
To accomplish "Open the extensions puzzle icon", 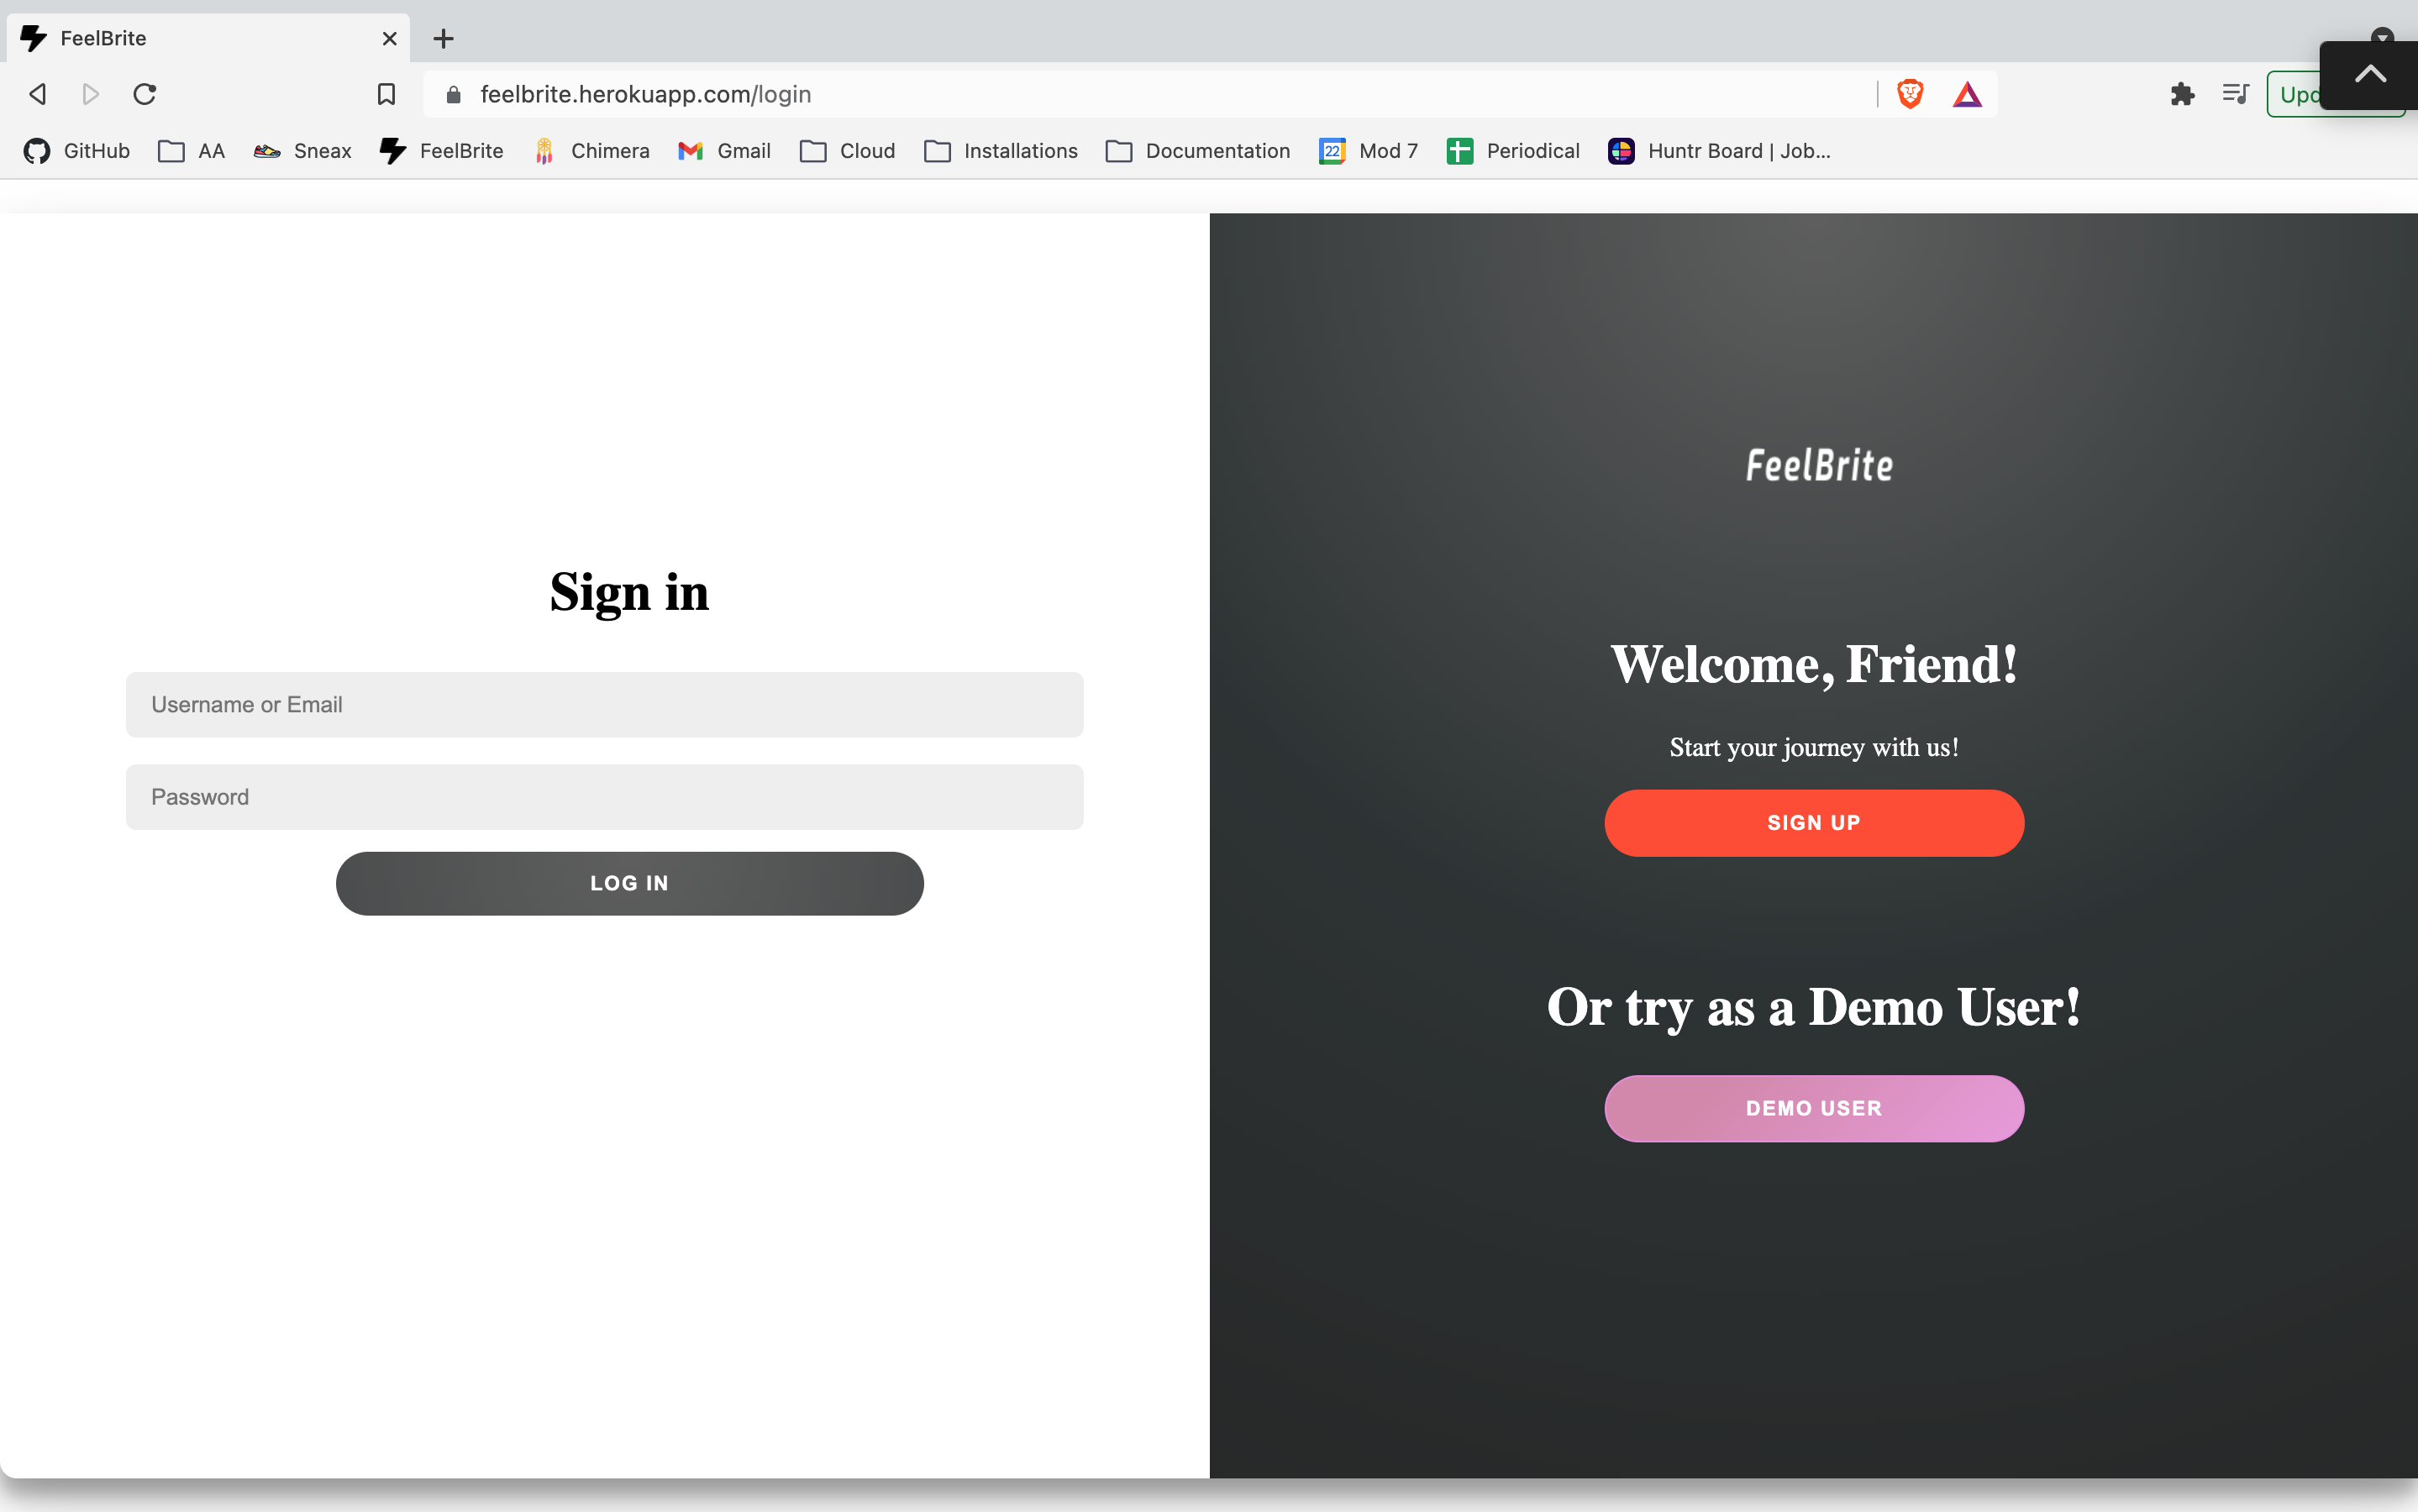I will [x=2182, y=94].
